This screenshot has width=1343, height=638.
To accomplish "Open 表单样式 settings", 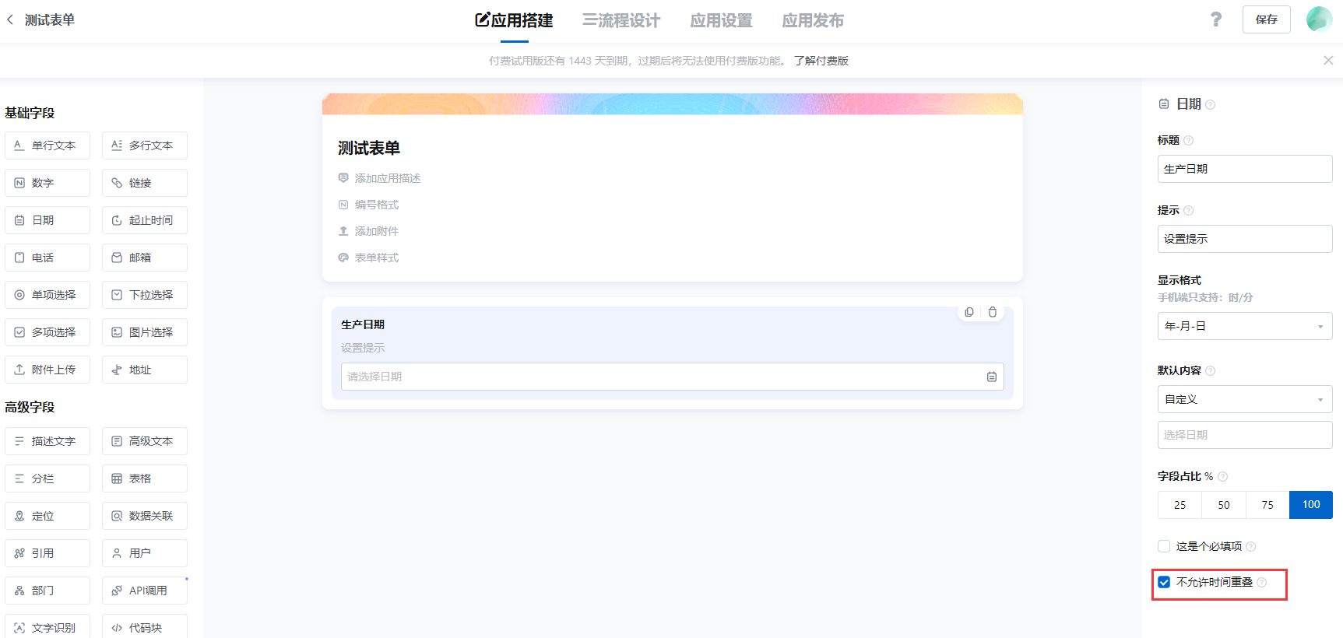I will (x=368, y=258).
